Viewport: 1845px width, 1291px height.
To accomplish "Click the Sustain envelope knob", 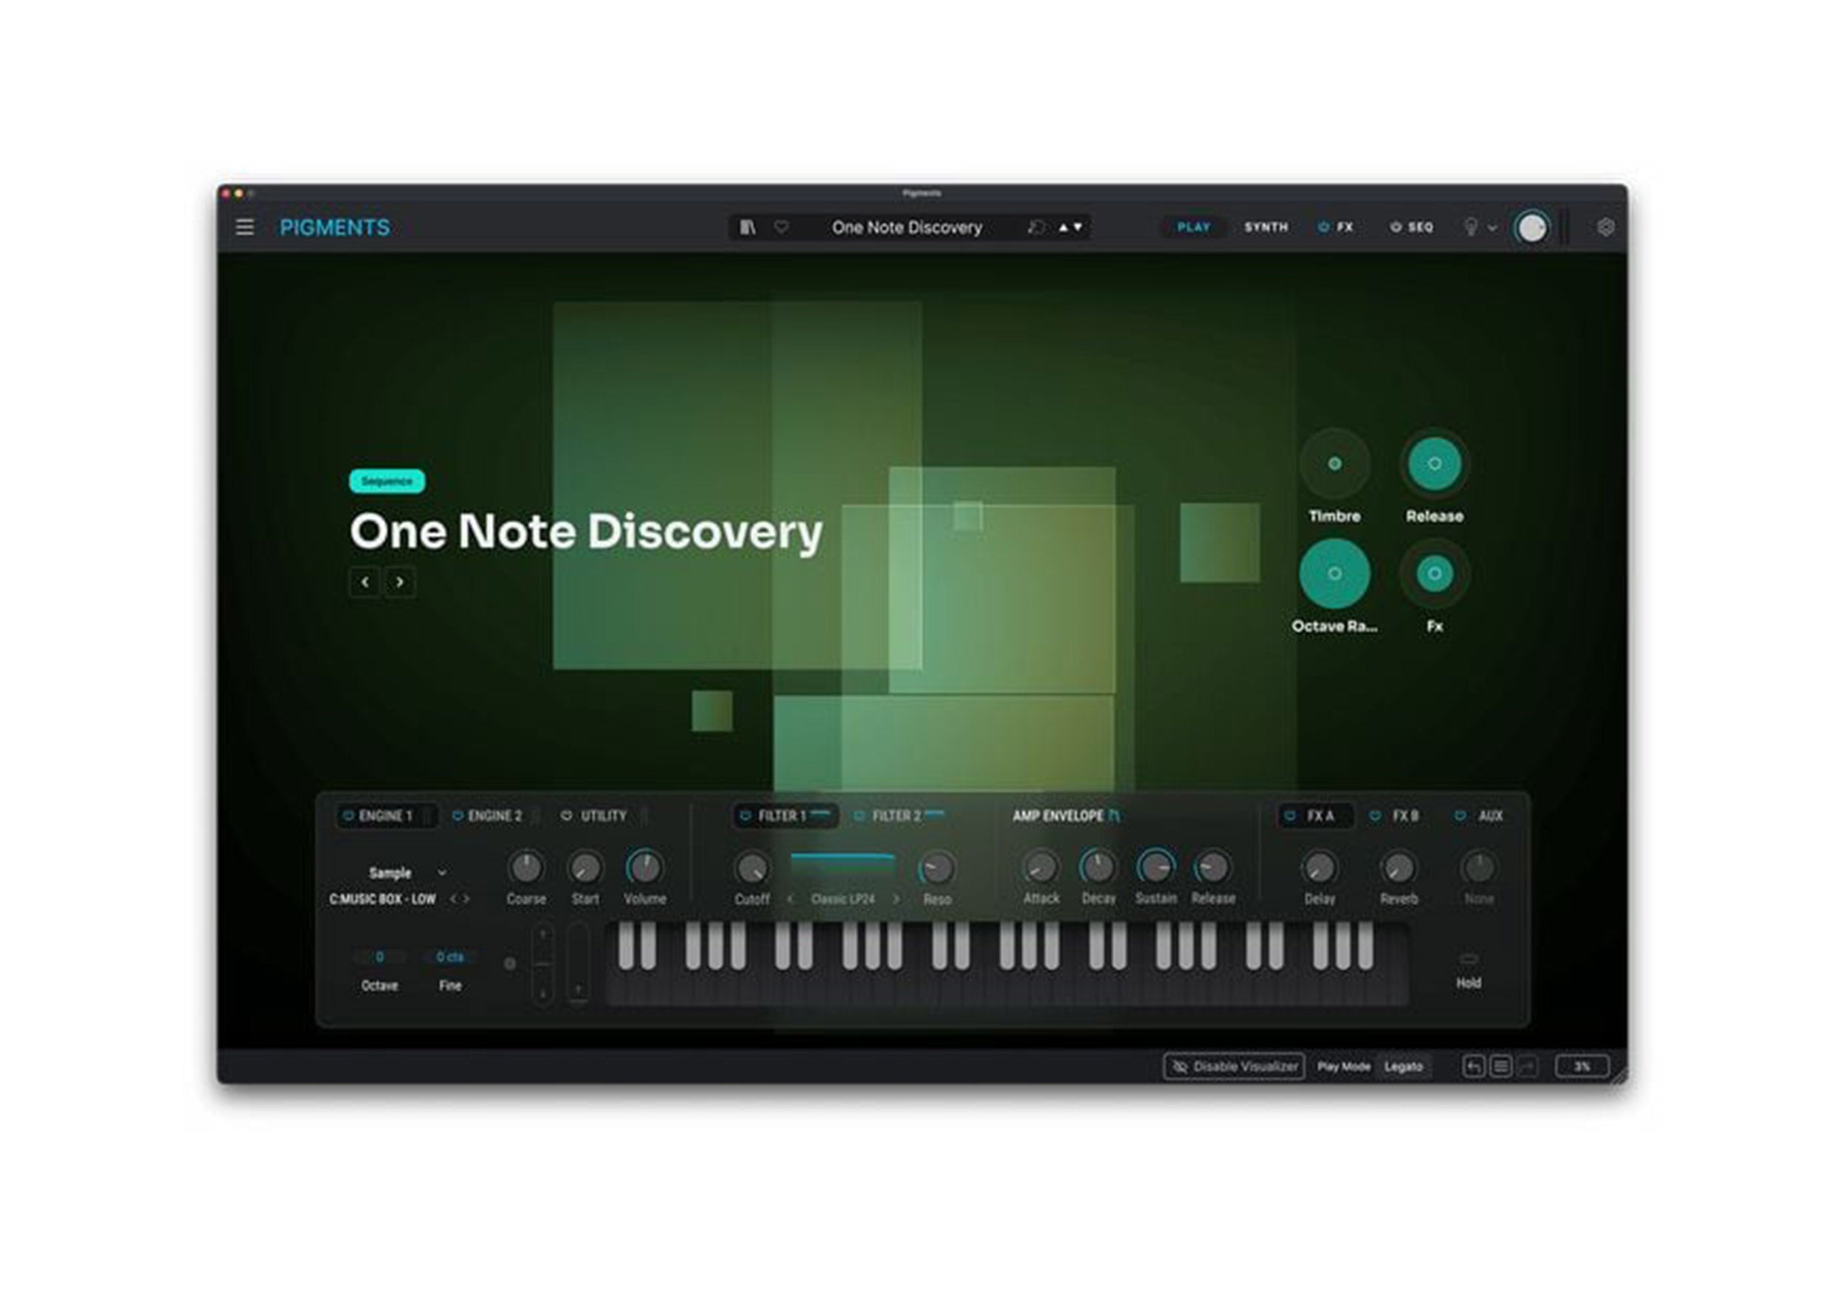I will point(1156,867).
